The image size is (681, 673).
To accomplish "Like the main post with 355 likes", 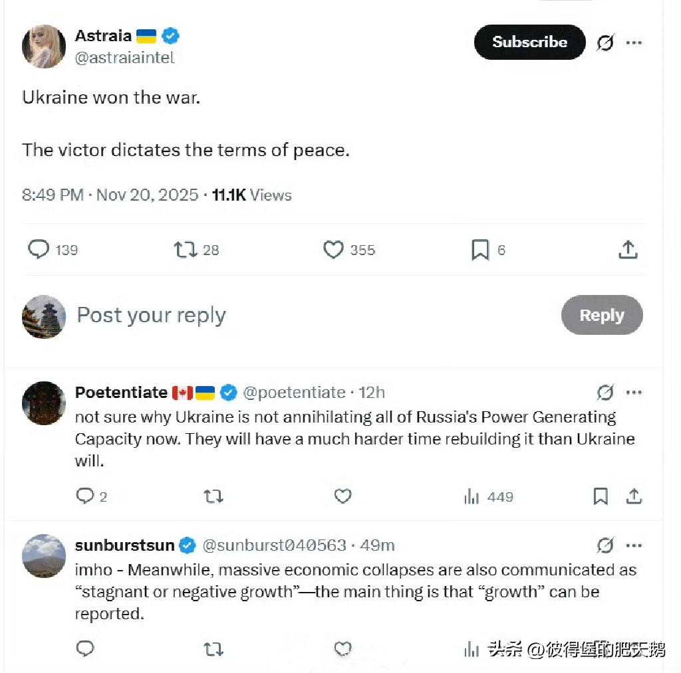I will tap(333, 250).
